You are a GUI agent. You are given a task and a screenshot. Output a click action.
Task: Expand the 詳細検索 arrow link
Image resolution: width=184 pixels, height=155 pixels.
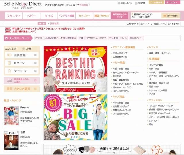(x=53, y=24)
